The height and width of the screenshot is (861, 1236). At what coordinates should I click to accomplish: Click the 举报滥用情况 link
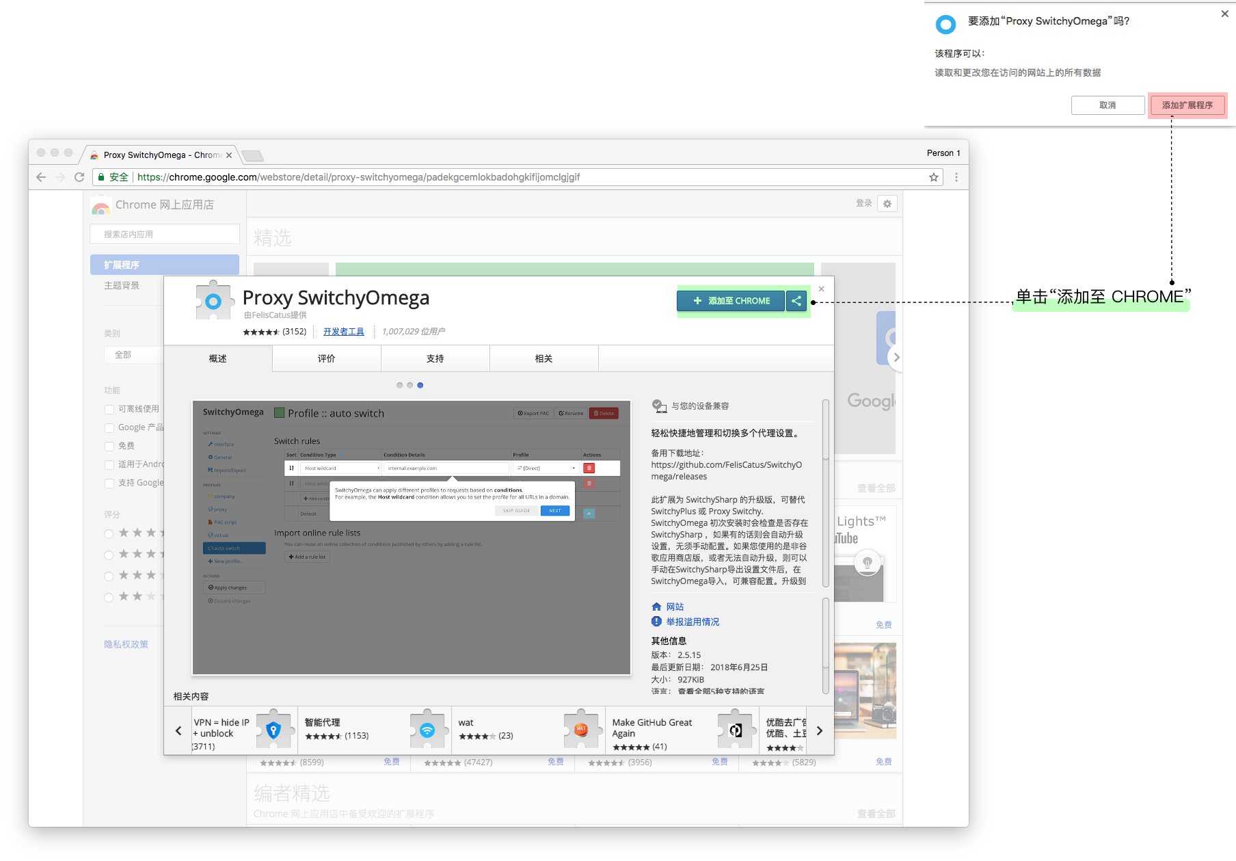coord(693,622)
